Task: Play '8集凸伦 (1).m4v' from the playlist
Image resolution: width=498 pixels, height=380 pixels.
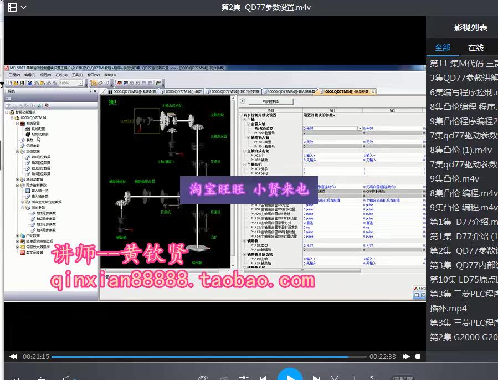Action: (x=462, y=150)
